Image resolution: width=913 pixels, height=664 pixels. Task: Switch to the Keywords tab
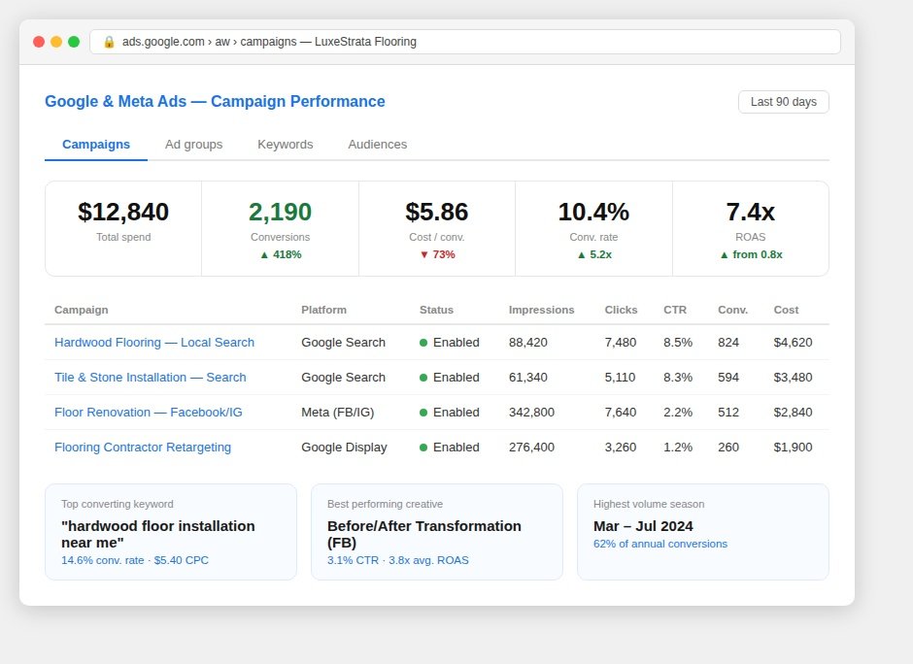(286, 145)
